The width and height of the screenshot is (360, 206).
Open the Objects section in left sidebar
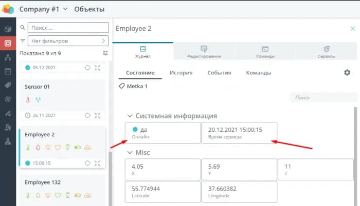coord(8,43)
